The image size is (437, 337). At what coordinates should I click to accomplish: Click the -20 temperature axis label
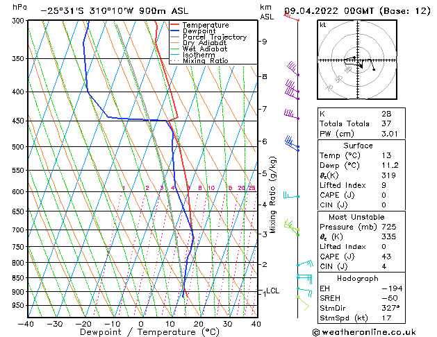pos(83,324)
